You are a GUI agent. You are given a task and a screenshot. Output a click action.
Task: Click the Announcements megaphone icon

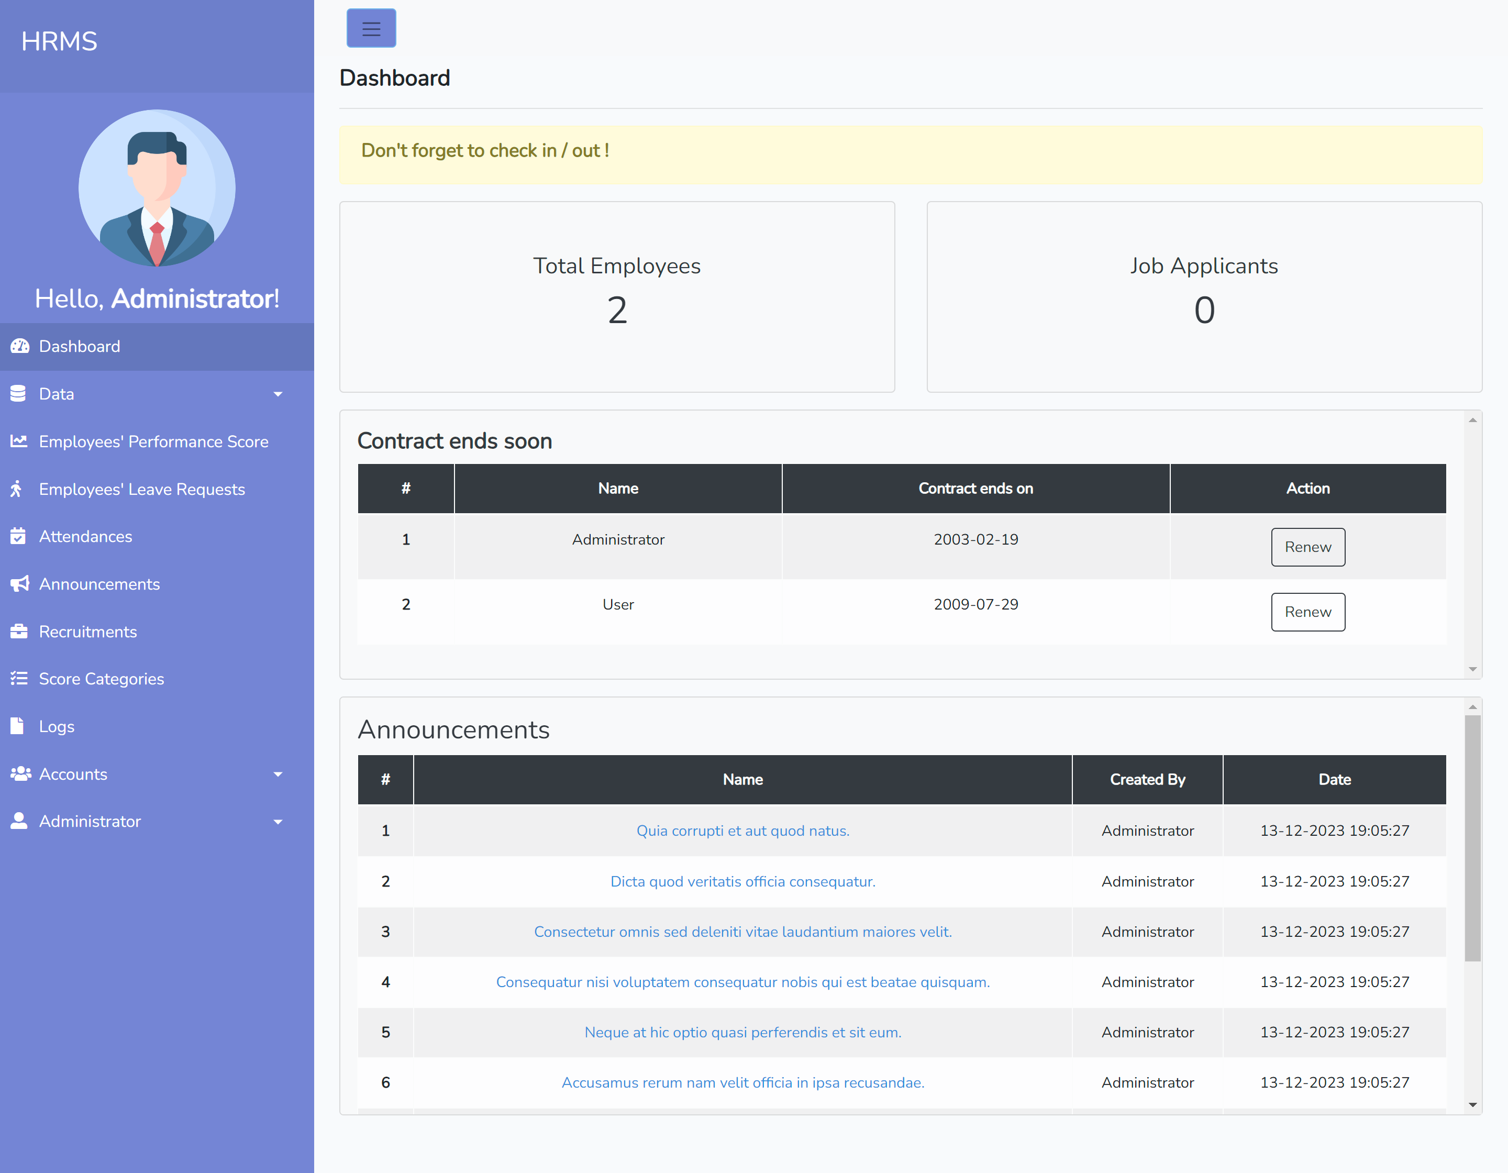(19, 584)
